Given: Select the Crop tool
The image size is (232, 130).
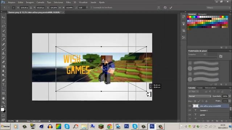Looking at the screenshot, I should point(3,35).
